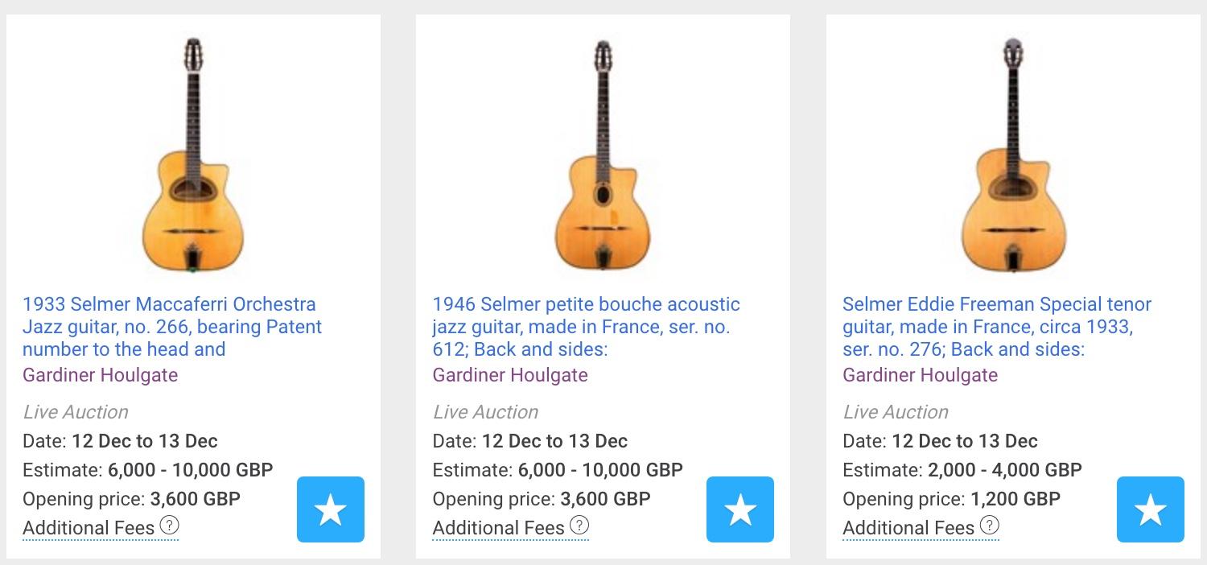The image size is (1207, 565).
Task: Click the 1,200 GBP opening price
Action: click(1015, 499)
